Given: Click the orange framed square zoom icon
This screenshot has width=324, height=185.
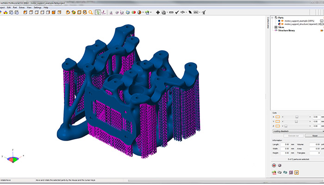Looking at the screenshot, I should (79, 12).
